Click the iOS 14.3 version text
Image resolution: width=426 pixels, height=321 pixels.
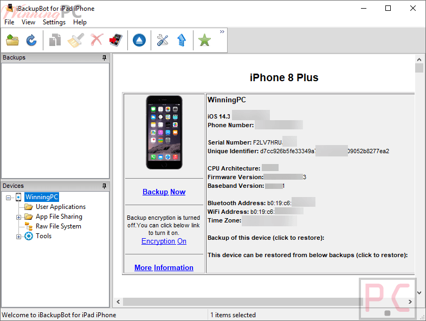coord(219,116)
